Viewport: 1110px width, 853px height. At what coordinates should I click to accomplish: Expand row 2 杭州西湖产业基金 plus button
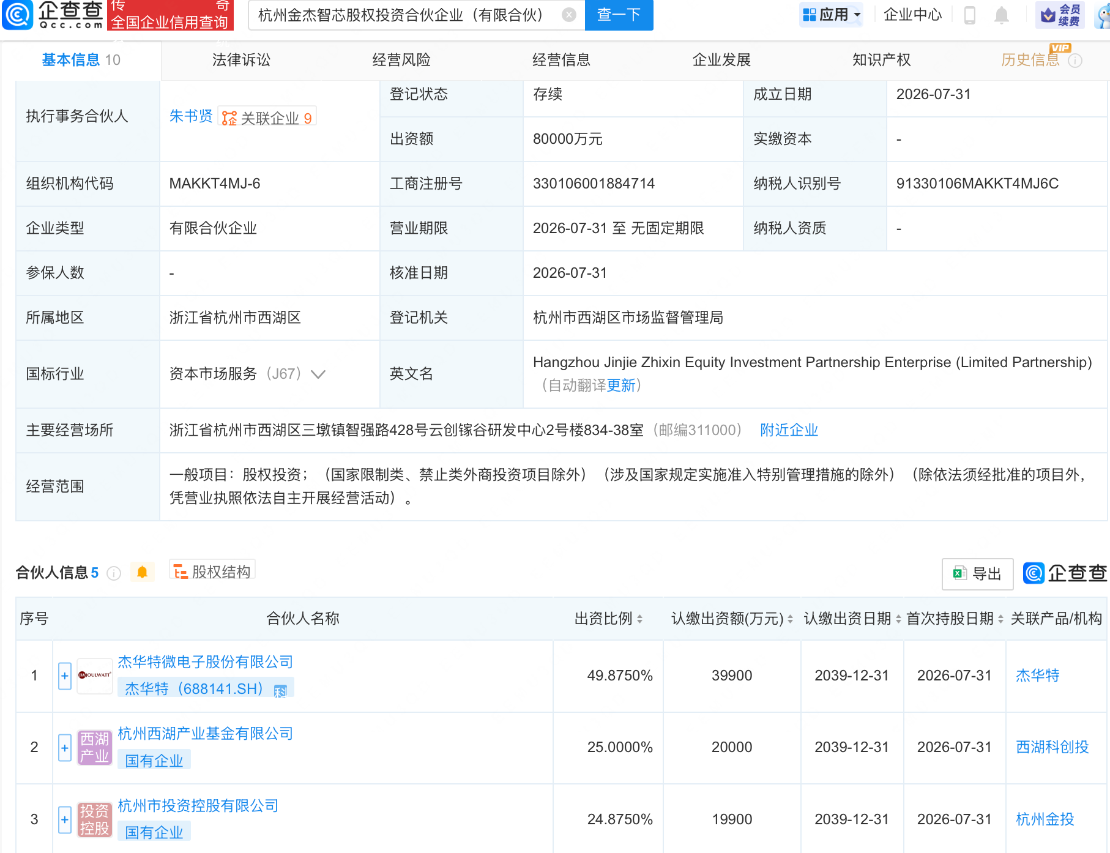click(x=65, y=748)
